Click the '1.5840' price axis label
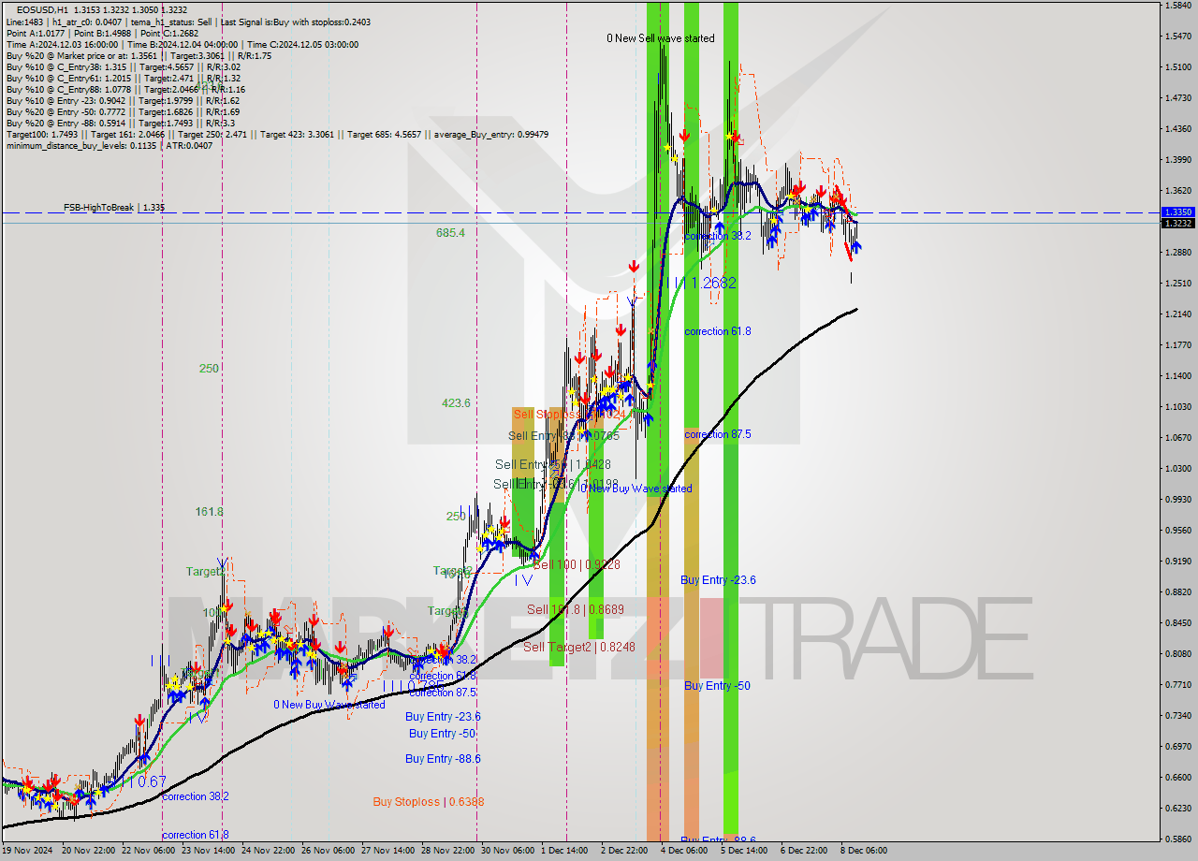Image resolution: width=1198 pixels, height=861 pixels. (1176, 6)
